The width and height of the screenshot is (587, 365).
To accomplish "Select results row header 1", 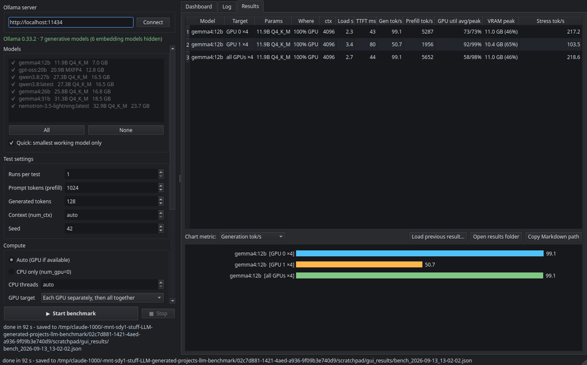I will tap(188, 32).
